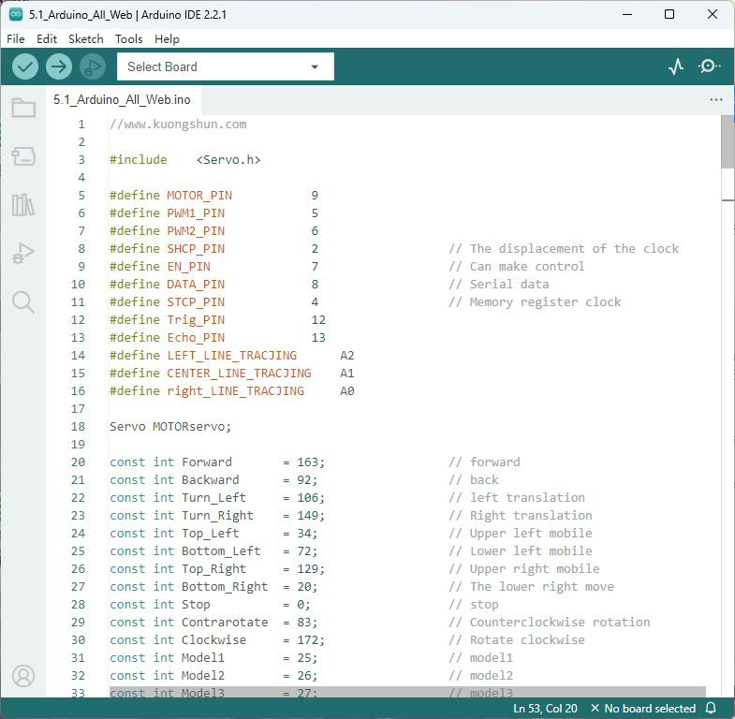
Task: Open the Boards Manager sidebar
Action: pyautogui.click(x=23, y=156)
